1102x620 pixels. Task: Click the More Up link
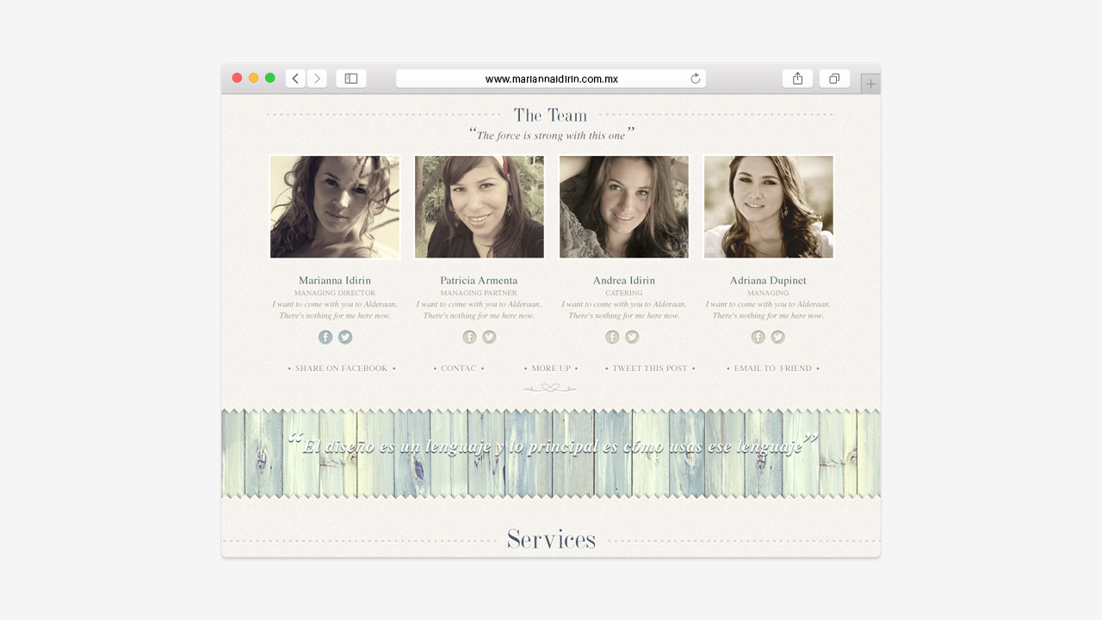551,369
